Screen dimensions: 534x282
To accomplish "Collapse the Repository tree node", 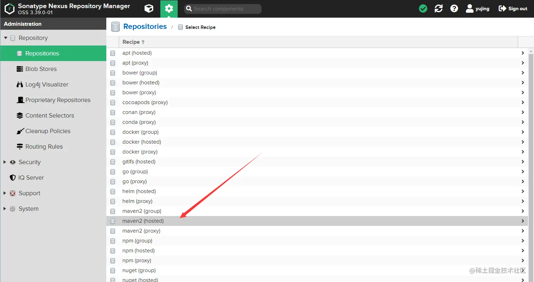I will point(5,38).
